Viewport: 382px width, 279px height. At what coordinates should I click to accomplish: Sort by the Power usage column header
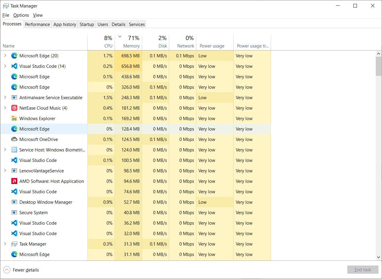pyautogui.click(x=215, y=42)
